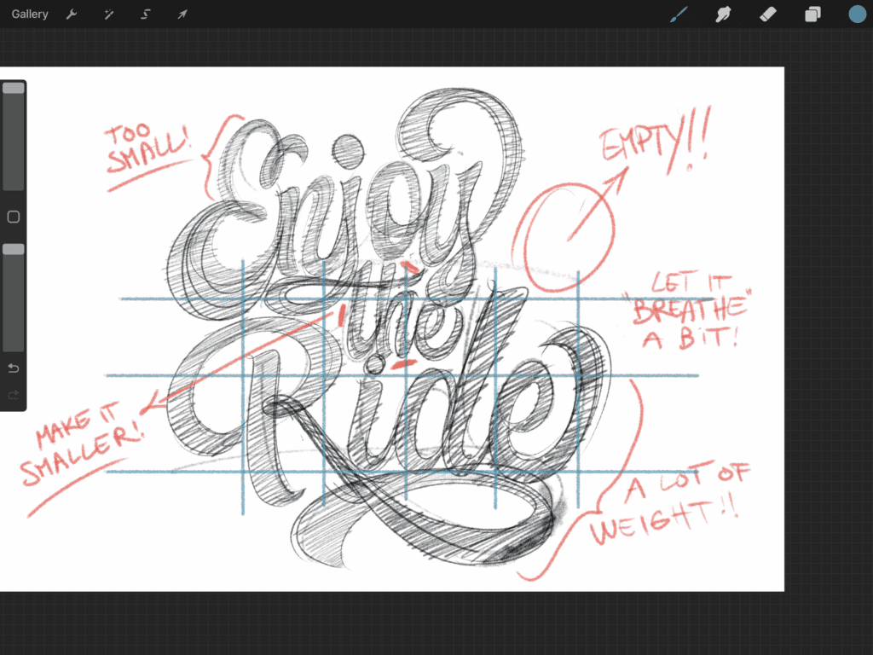Activate the Selection tool
The image size is (873, 655).
pos(145,14)
